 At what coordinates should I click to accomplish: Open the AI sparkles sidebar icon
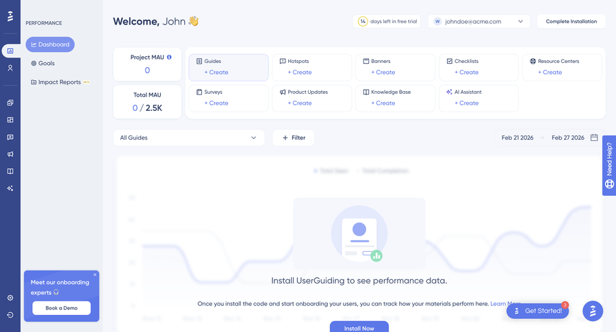pyautogui.click(x=10, y=188)
